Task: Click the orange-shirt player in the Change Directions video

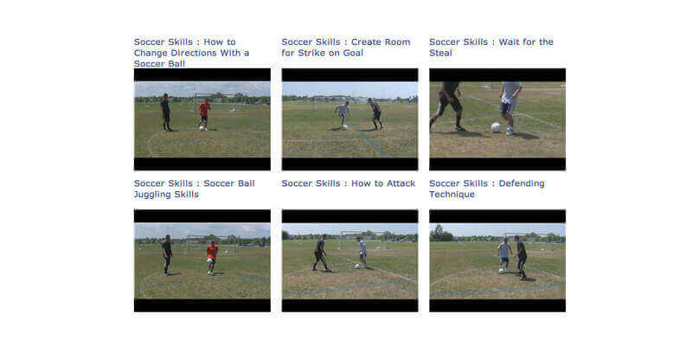Action: coord(203,114)
